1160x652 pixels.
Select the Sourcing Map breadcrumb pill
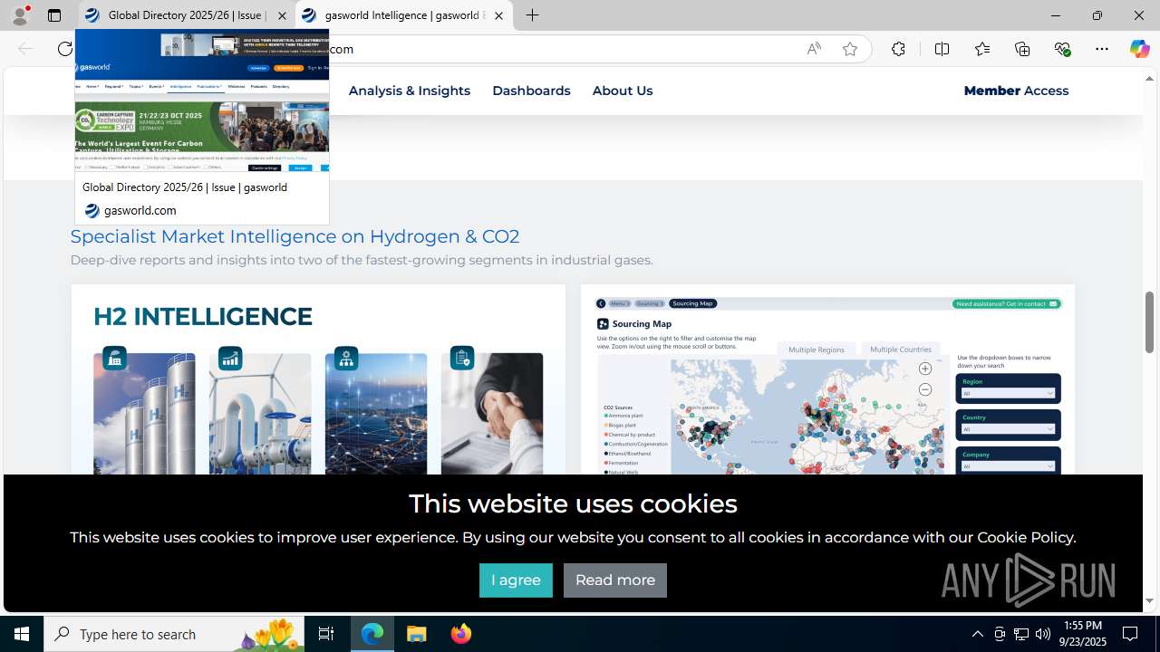point(692,303)
